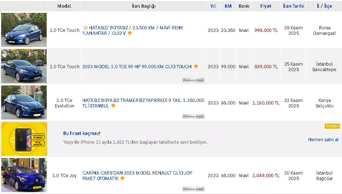Click the sun icon before 'HATASIZ/ BOYASIZ'
342x194 pixels.
pyautogui.click(x=85, y=28)
